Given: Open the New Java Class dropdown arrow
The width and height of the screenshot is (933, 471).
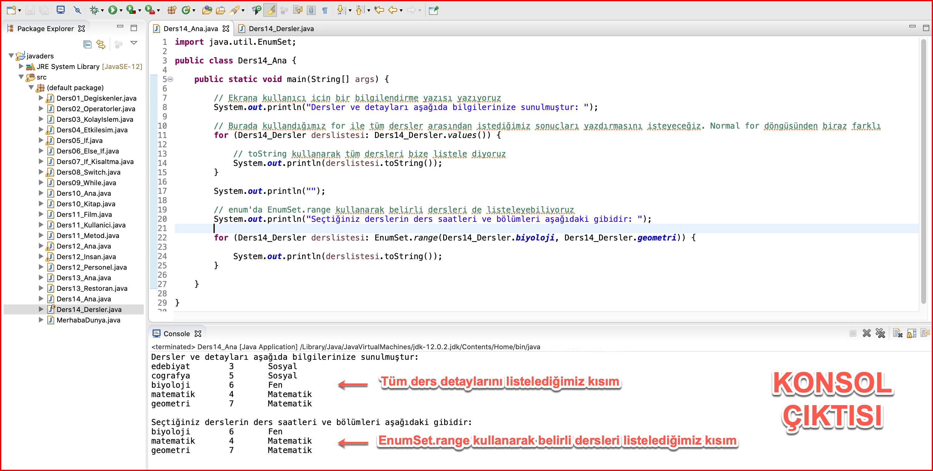Looking at the screenshot, I should point(194,11).
